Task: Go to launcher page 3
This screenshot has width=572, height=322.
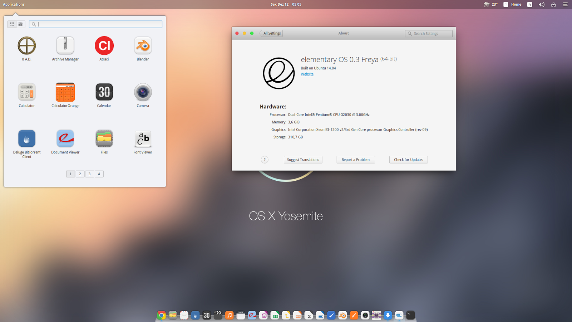Action: [89, 174]
